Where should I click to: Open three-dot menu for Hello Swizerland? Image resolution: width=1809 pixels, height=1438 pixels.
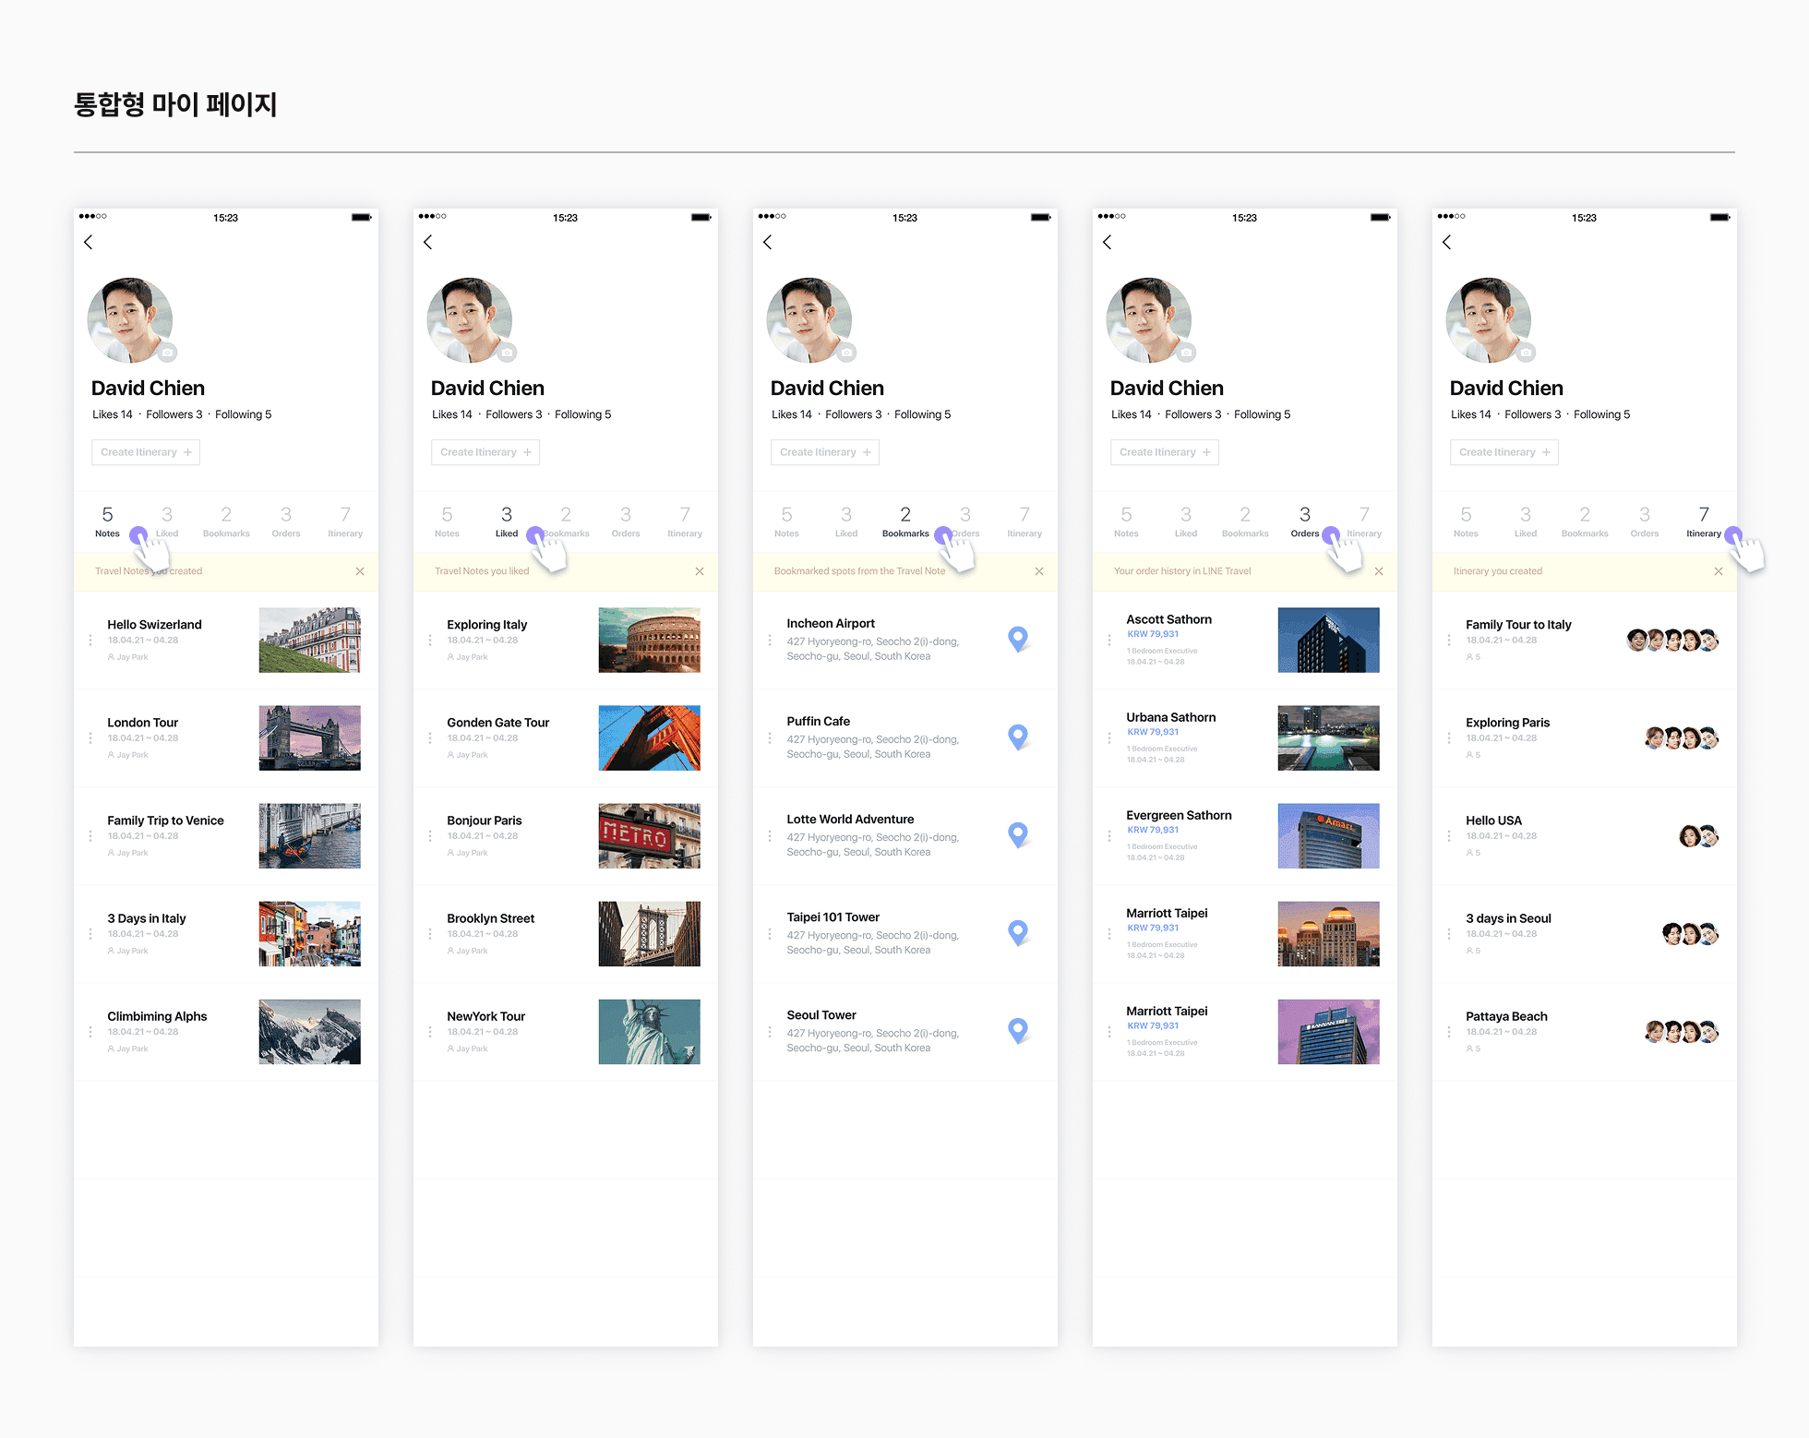click(90, 640)
